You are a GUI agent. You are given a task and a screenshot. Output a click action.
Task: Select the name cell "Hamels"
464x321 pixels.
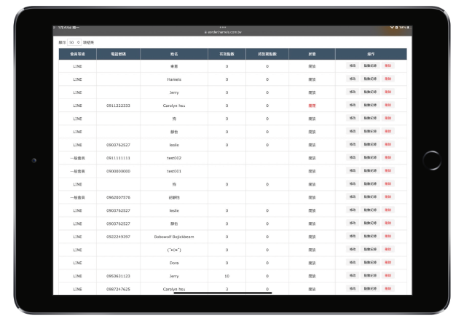174,79
